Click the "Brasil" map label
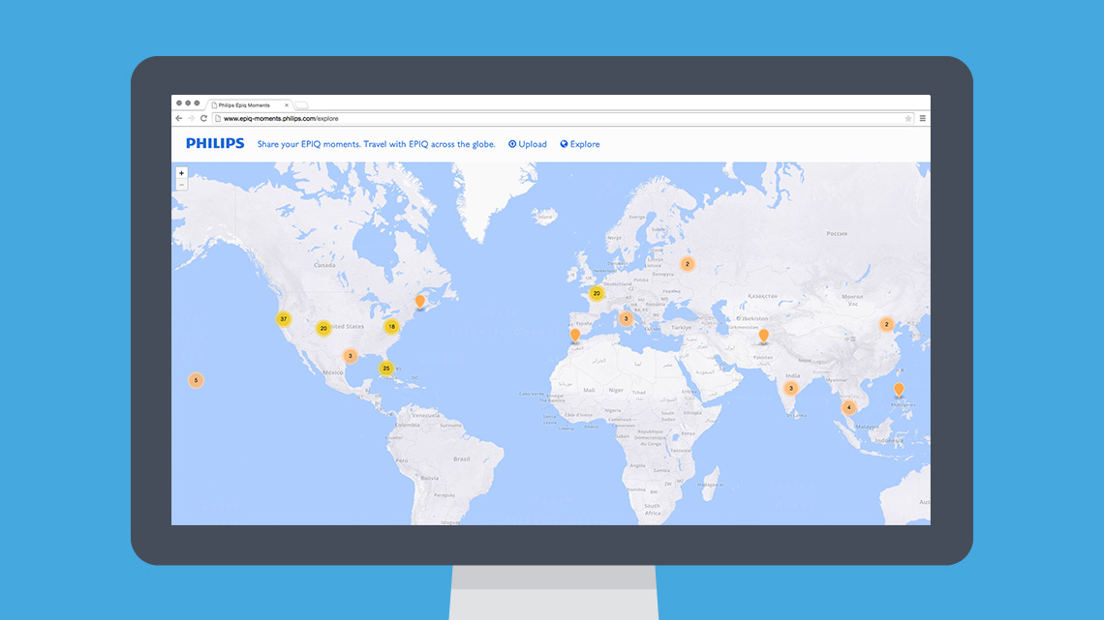1104x620 pixels. point(462,459)
